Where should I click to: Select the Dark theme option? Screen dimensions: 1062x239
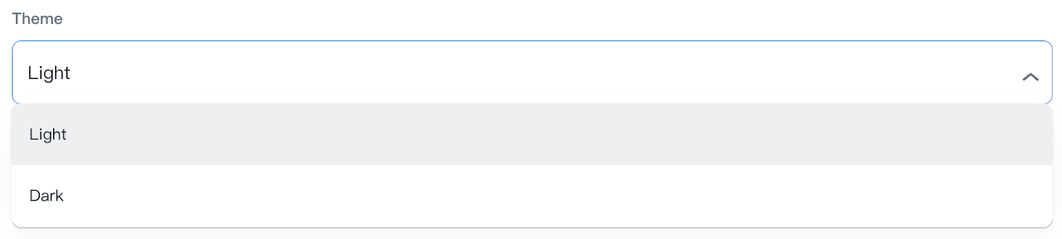[532, 196]
